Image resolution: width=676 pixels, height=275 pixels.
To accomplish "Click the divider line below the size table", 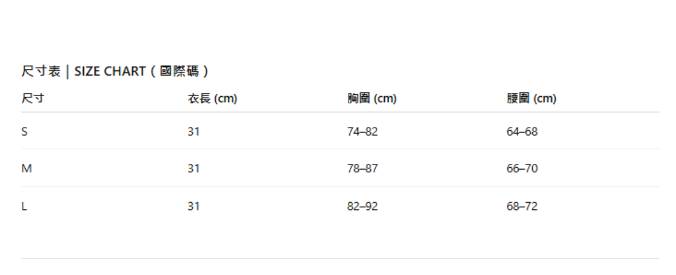I will pos(340,259).
